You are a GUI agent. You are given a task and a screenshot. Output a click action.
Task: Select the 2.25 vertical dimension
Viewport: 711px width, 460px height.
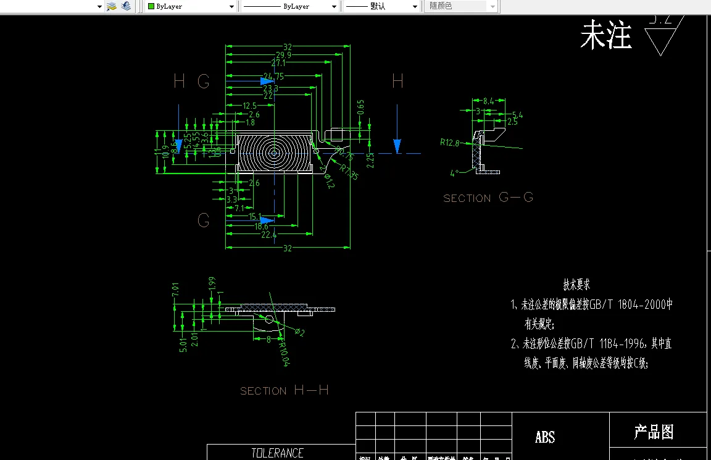click(370, 161)
